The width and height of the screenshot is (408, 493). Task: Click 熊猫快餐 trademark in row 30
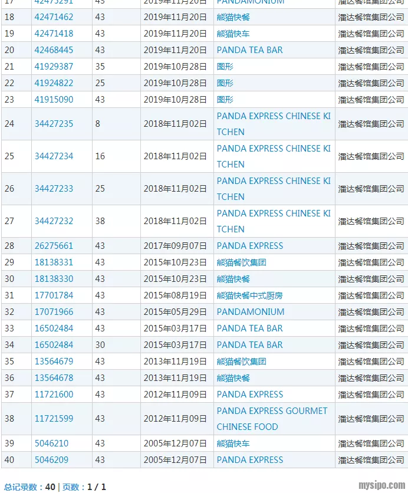coord(233,279)
